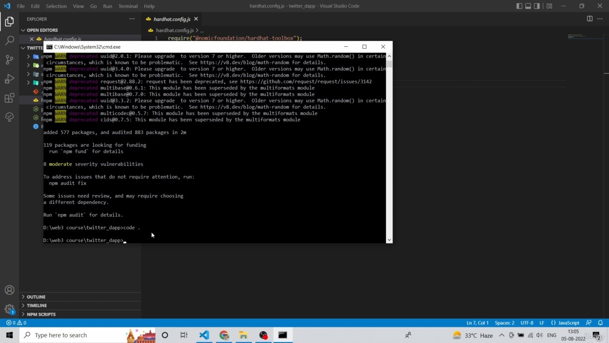Open the Extensions view

pyautogui.click(x=10, y=98)
